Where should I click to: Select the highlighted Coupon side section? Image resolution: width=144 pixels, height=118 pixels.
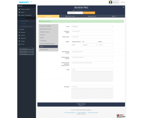tap(48, 46)
